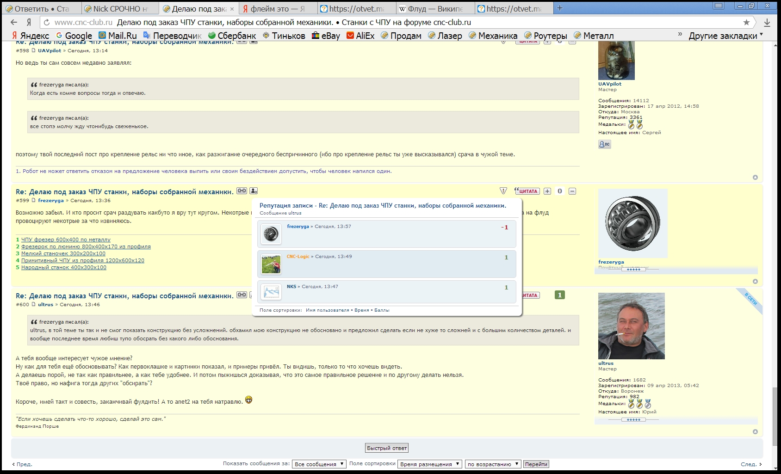The width and height of the screenshot is (781, 474).
Task: Expand the Механика bookmark folder
Action: [493, 36]
